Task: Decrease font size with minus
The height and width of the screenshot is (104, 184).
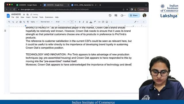Action: click(68, 22)
